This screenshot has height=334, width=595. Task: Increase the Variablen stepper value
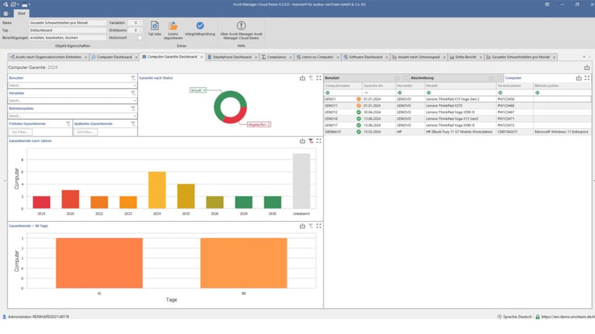(141, 22)
